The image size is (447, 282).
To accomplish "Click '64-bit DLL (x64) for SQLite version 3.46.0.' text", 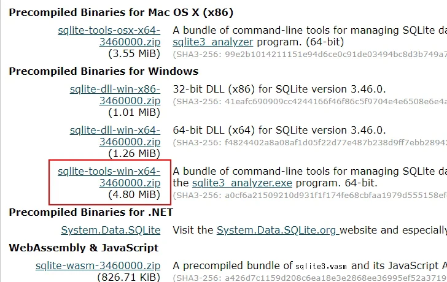I will point(279,130).
